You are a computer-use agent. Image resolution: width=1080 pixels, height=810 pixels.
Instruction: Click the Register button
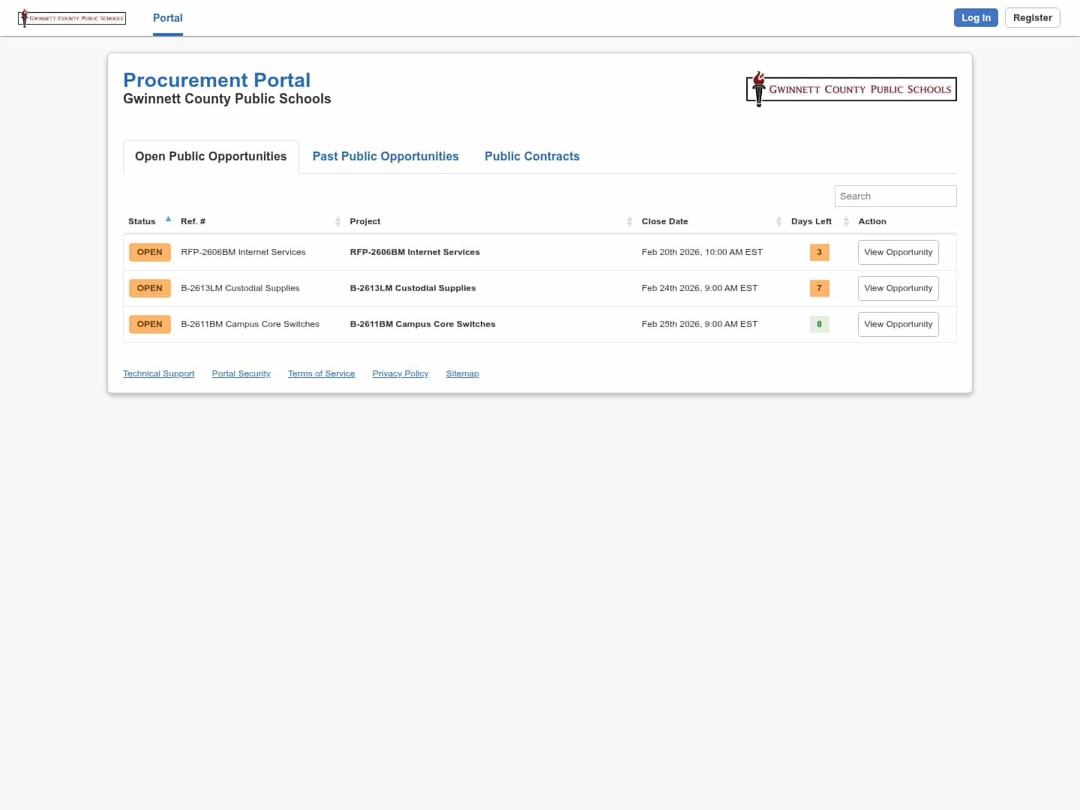pyautogui.click(x=1032, y=18)
